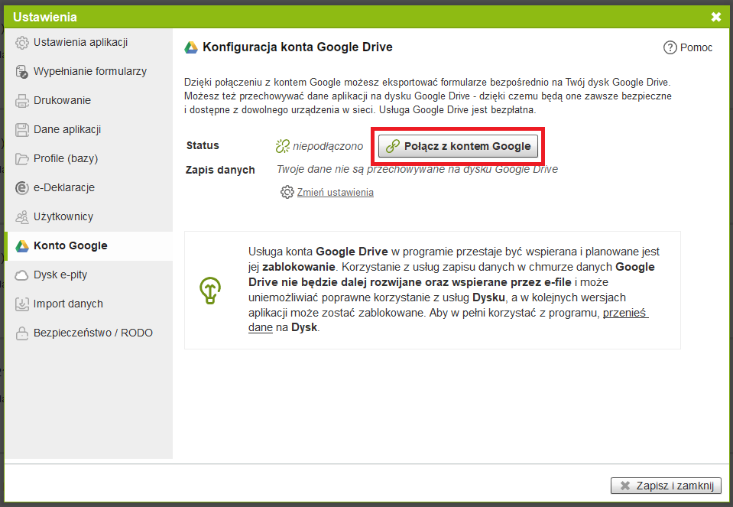The image size is (733, 507).
Task: Select the Wypełnianie formularzy sidebar icon
Action: click(22, 71)
